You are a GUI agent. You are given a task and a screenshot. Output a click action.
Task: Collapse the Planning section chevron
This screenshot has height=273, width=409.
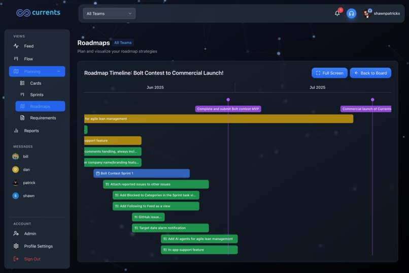[58, 71]
